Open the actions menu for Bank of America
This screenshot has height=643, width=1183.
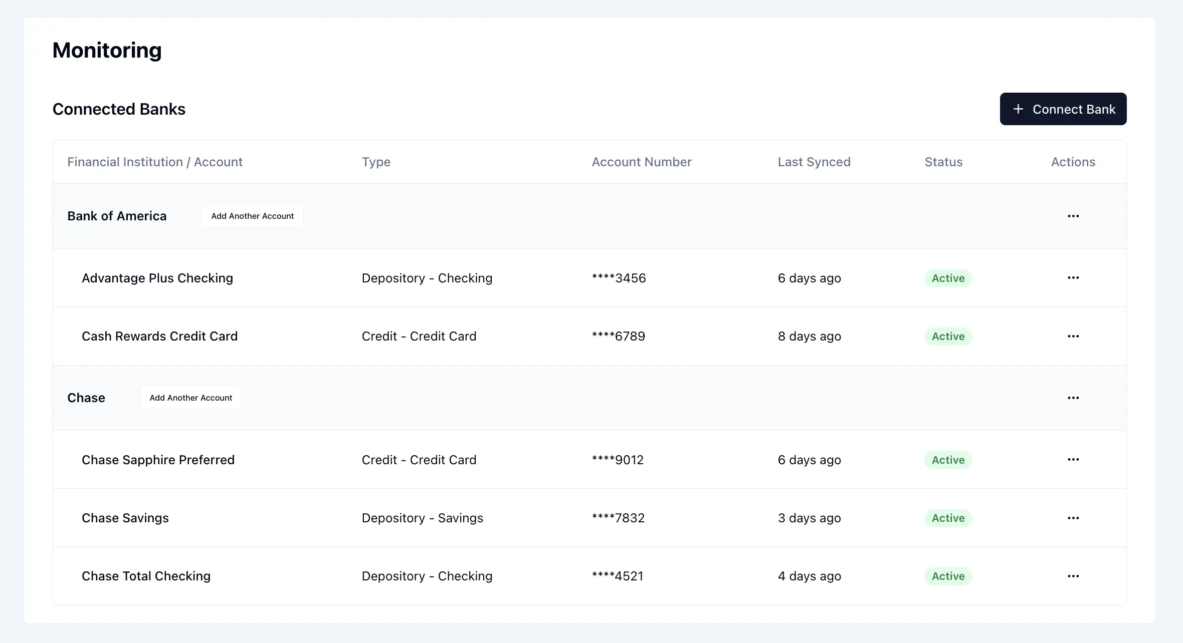(x=1073, y=216)
